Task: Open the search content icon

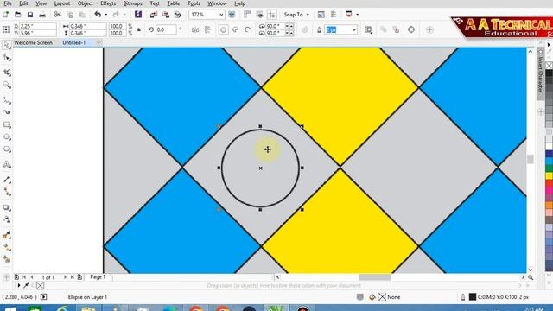Action: (x=138, y=15)
